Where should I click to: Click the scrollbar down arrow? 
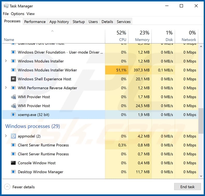tap(201, 176)
